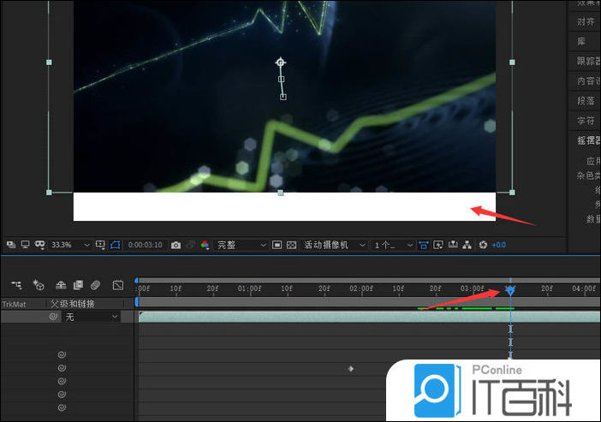This screenshot has width=601, height=422.
Task: Click the layer anchor point crosshair
Action: click(281, 62)
